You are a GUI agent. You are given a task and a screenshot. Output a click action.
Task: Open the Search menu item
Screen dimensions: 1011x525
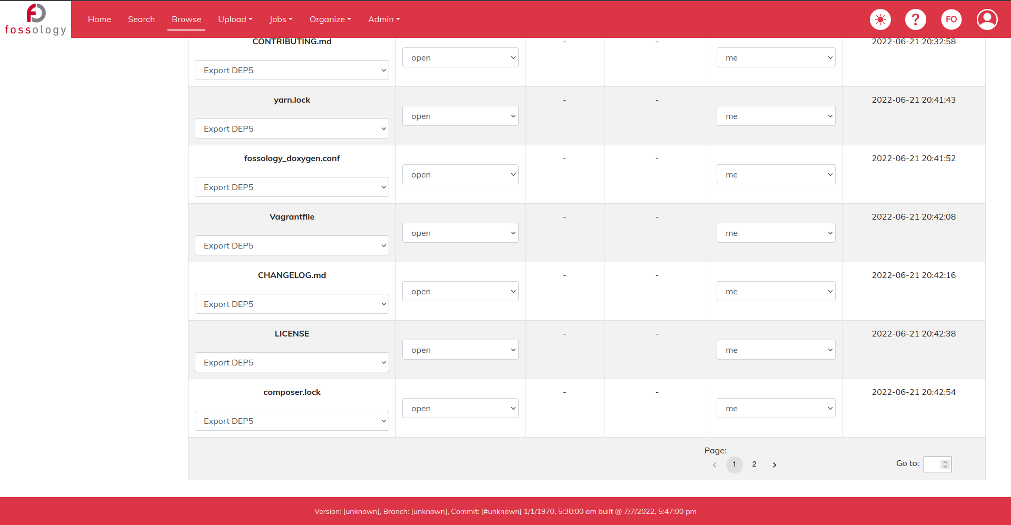pos(141,19)
